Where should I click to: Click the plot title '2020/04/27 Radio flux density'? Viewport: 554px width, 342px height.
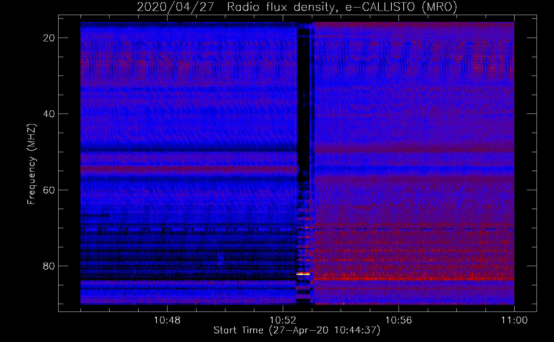pos(297,7)
